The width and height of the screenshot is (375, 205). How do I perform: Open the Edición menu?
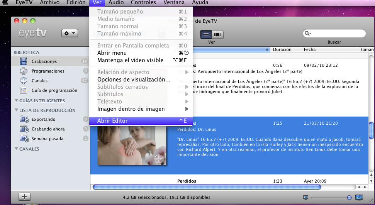[x=76, y=3]
